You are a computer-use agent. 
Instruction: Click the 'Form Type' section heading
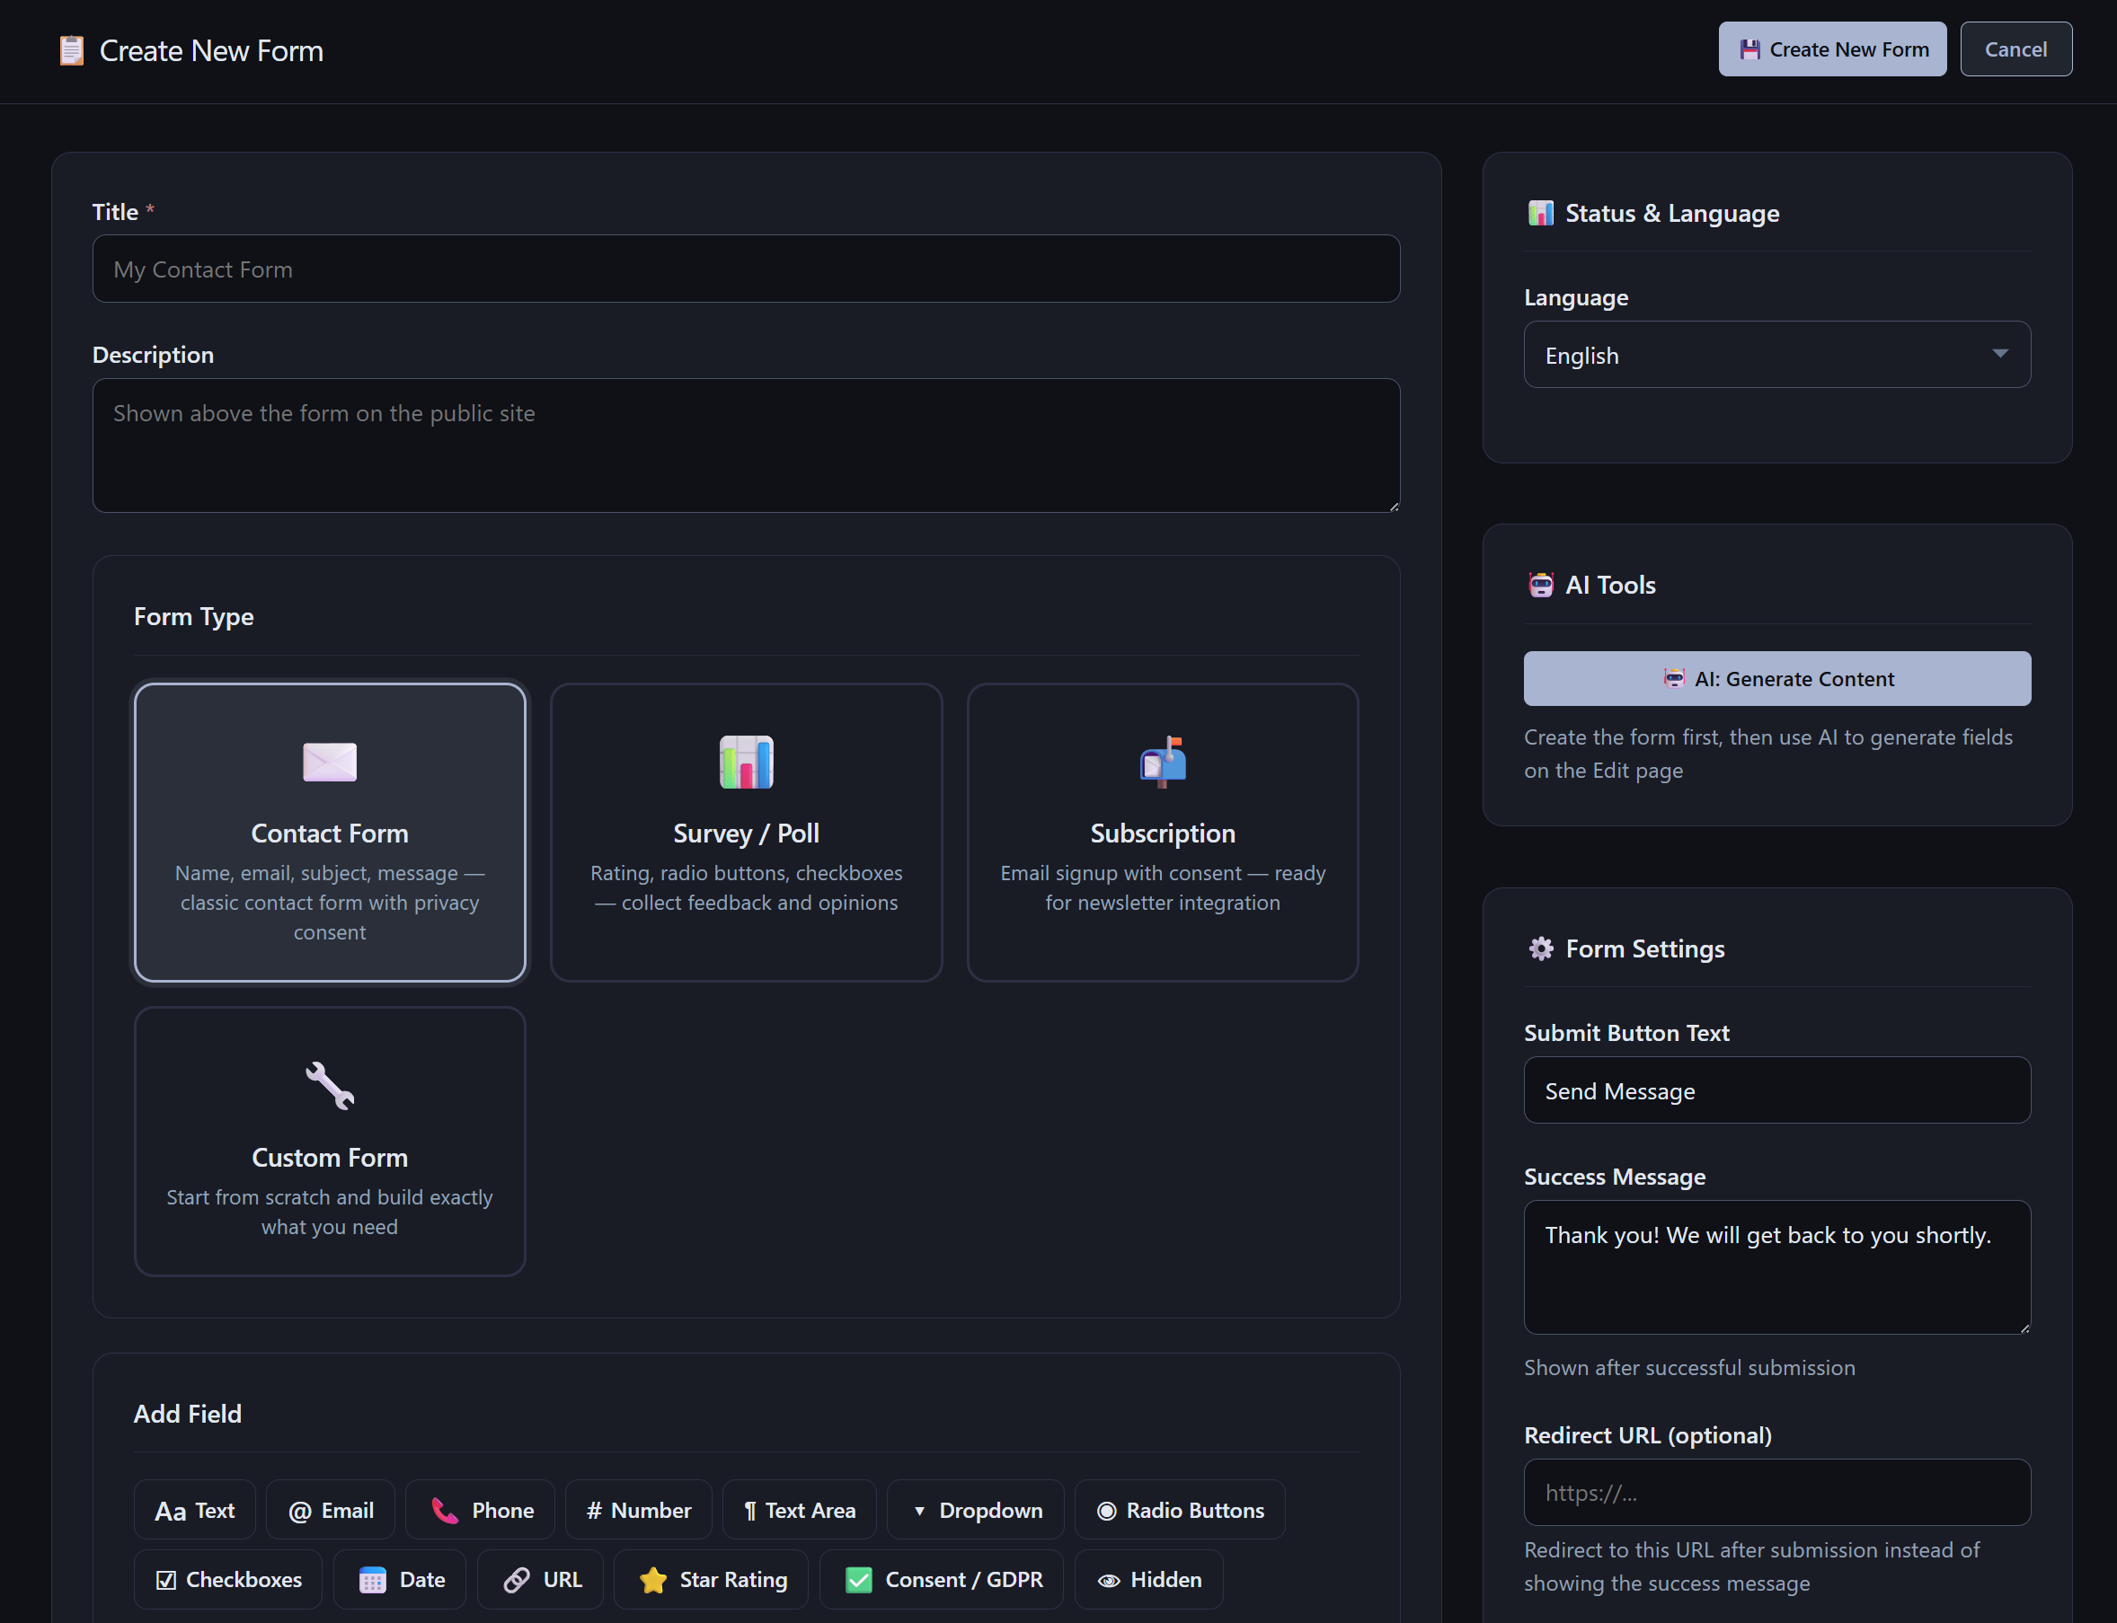(193, 616)
